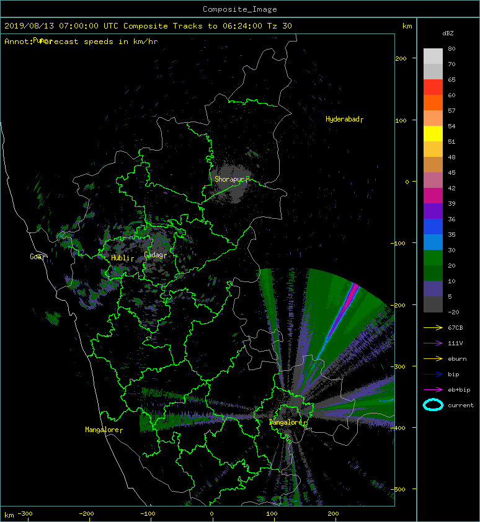The image size is (480, 522).
Task: Click the dBZ legend heading
Action: pyautogui.click(x=448, y=33)
